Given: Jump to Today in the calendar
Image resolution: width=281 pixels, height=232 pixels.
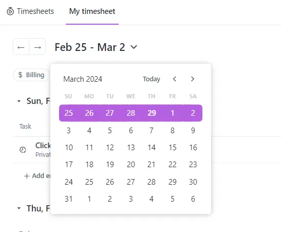Looking at the screenshot, I should 152,79.
